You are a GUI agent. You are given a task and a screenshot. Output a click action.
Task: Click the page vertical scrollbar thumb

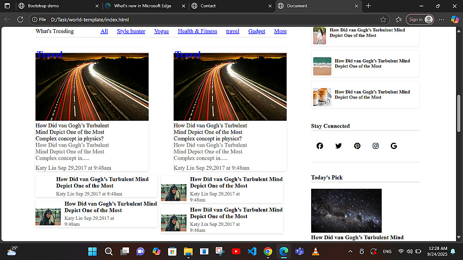pos(458,113)
